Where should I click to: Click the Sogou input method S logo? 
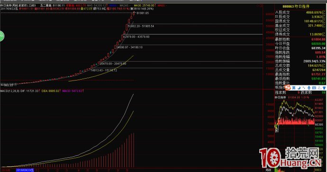(287, 88)
